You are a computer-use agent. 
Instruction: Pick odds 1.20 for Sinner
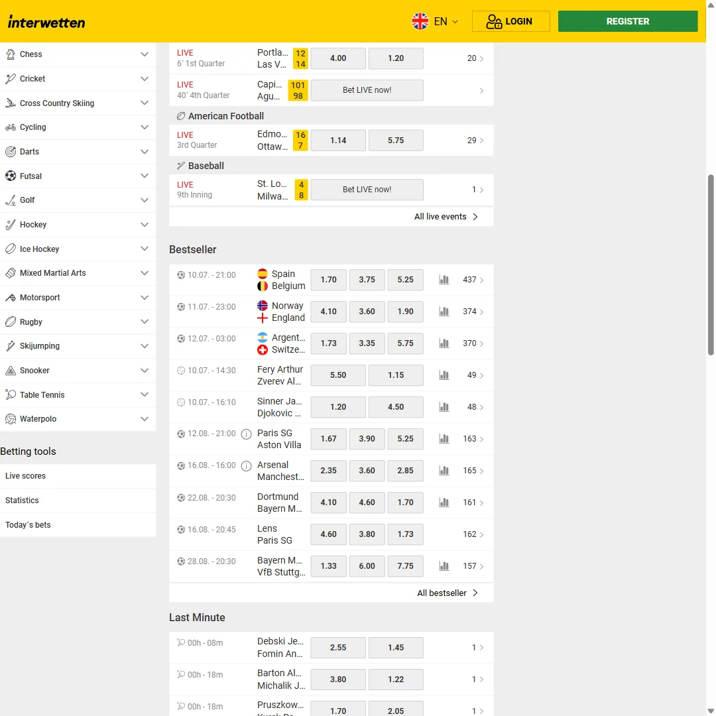coord(338,407)
